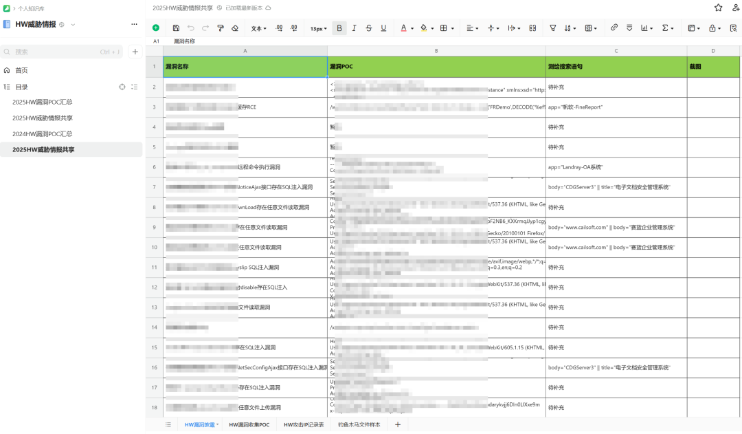The height and width of the screenshot is (434, 742).
Task: Click the merge cells icon
Action: click(x=532, y=28)
